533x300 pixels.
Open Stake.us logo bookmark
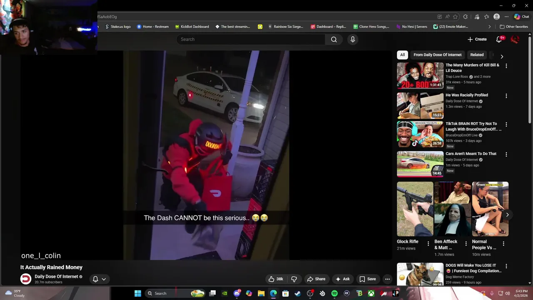point(118,27)
